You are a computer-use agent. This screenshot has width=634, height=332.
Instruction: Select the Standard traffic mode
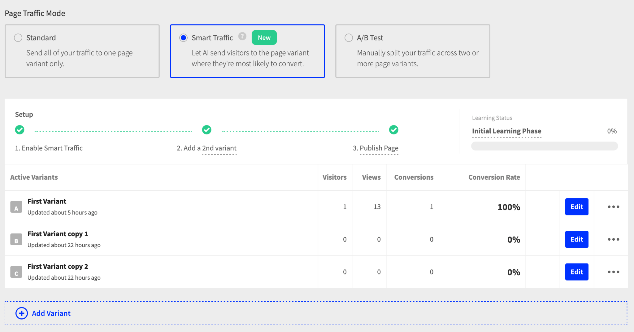18,37
